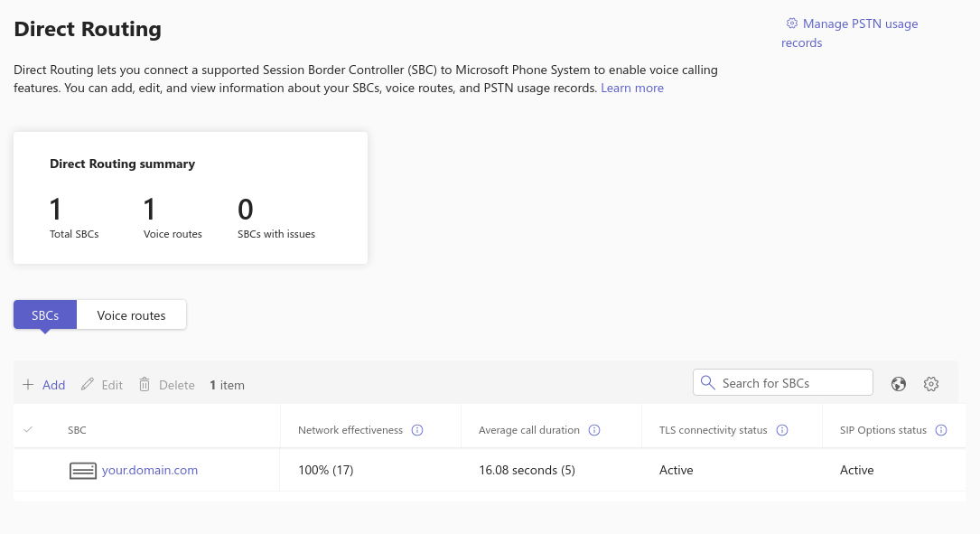The width and height of the screenshot is (980, 534).
Task: Open the table column settings gear
Action: point(931,384)
